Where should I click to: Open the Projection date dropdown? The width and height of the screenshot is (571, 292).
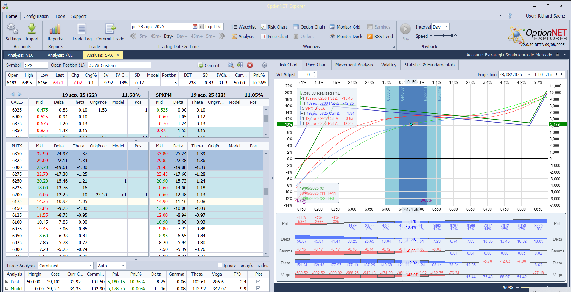[x=529, y=74]
